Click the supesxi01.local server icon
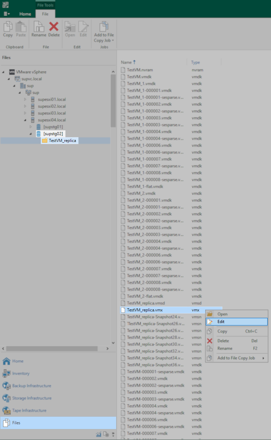Image resolution: width=271 pixels, height=440 pixels. 33,99
